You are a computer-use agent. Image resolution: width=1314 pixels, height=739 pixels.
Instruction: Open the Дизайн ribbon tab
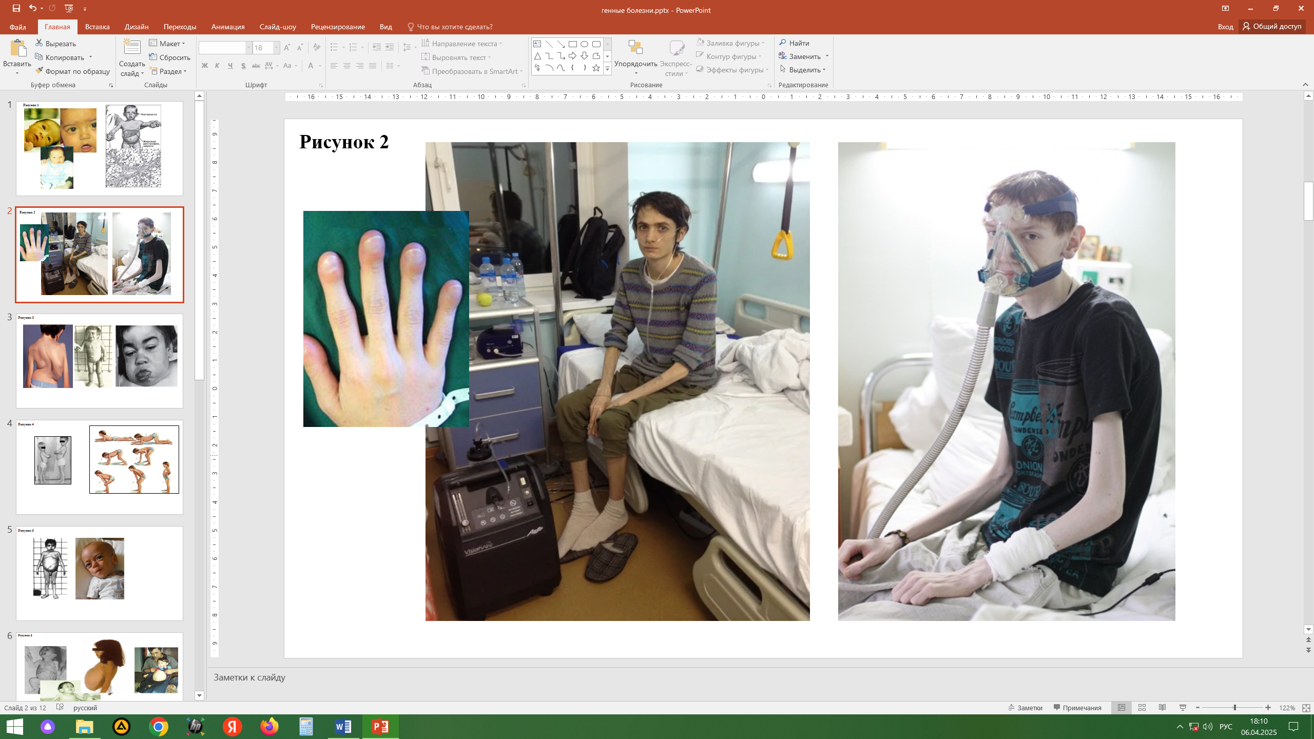pos(137,27)
